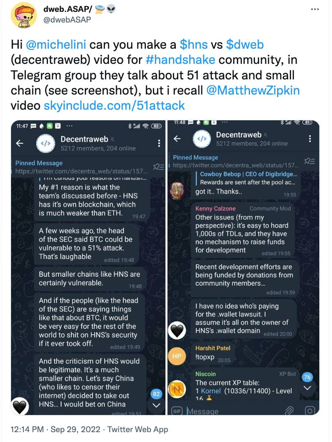332x442 pixels.
Task: Click the #handshake hashtag
Action: pyautogui.click(x=180, y=59)
